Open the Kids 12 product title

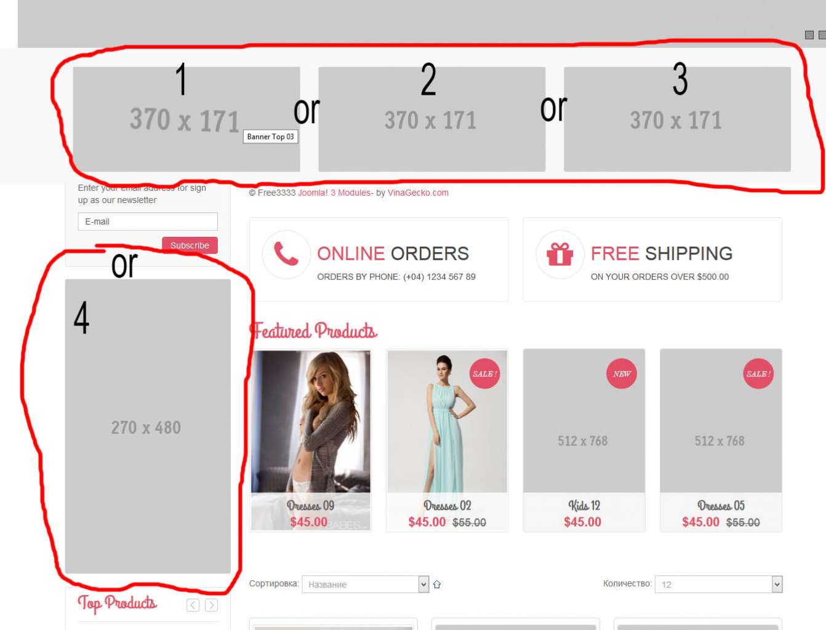click(x=584, y=506)
